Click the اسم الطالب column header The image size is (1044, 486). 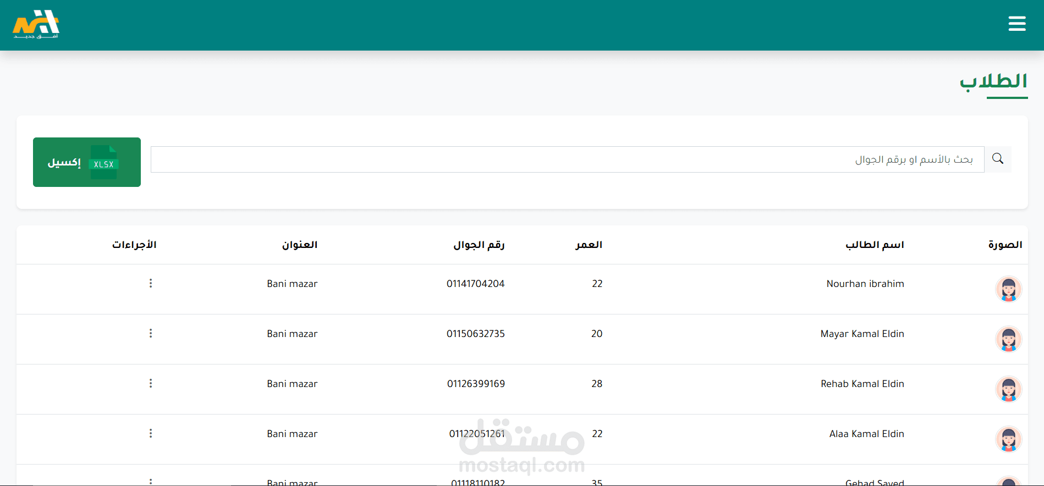tap(875, 245)
